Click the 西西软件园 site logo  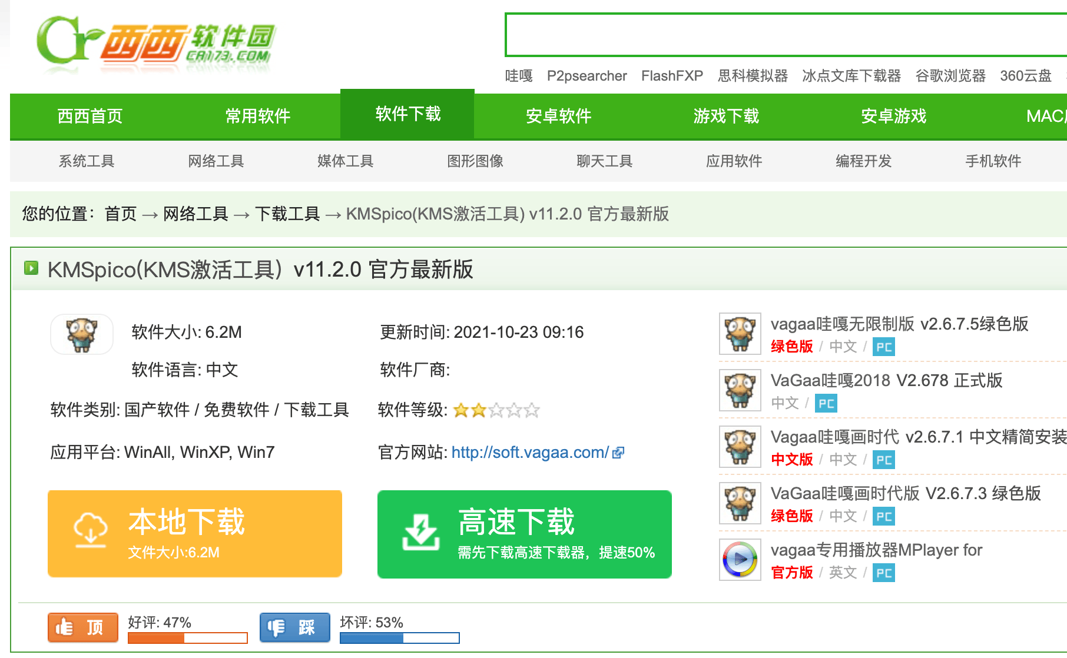point(156,44)
